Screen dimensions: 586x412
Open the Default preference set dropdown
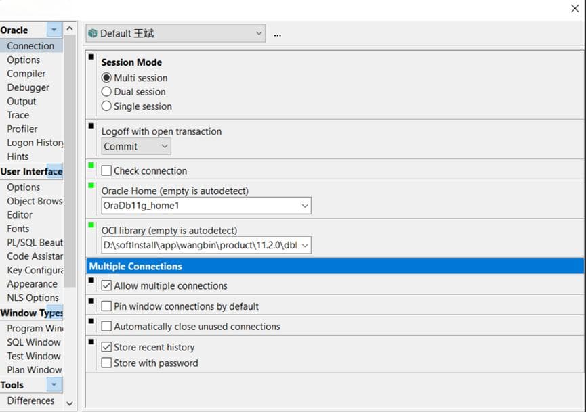pos(175,34)
